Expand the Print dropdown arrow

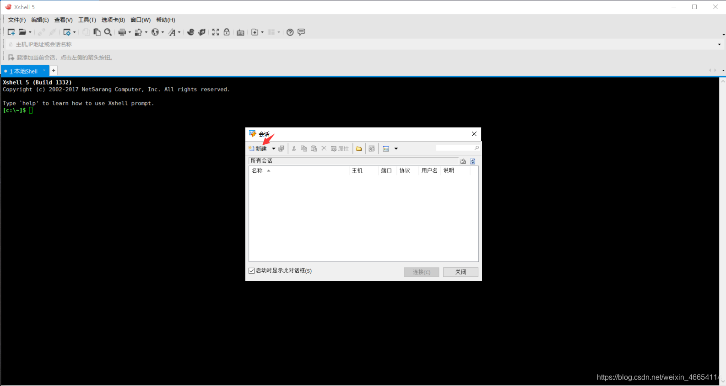point(130,32)
